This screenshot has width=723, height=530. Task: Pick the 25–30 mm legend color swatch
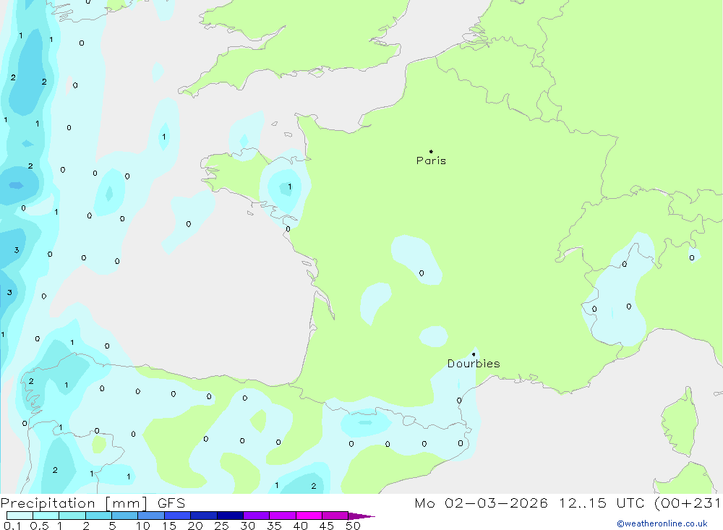click(230, 516)
